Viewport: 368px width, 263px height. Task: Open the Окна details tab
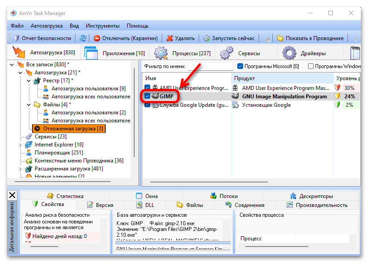pyautogui.click(x=147, y=196)
